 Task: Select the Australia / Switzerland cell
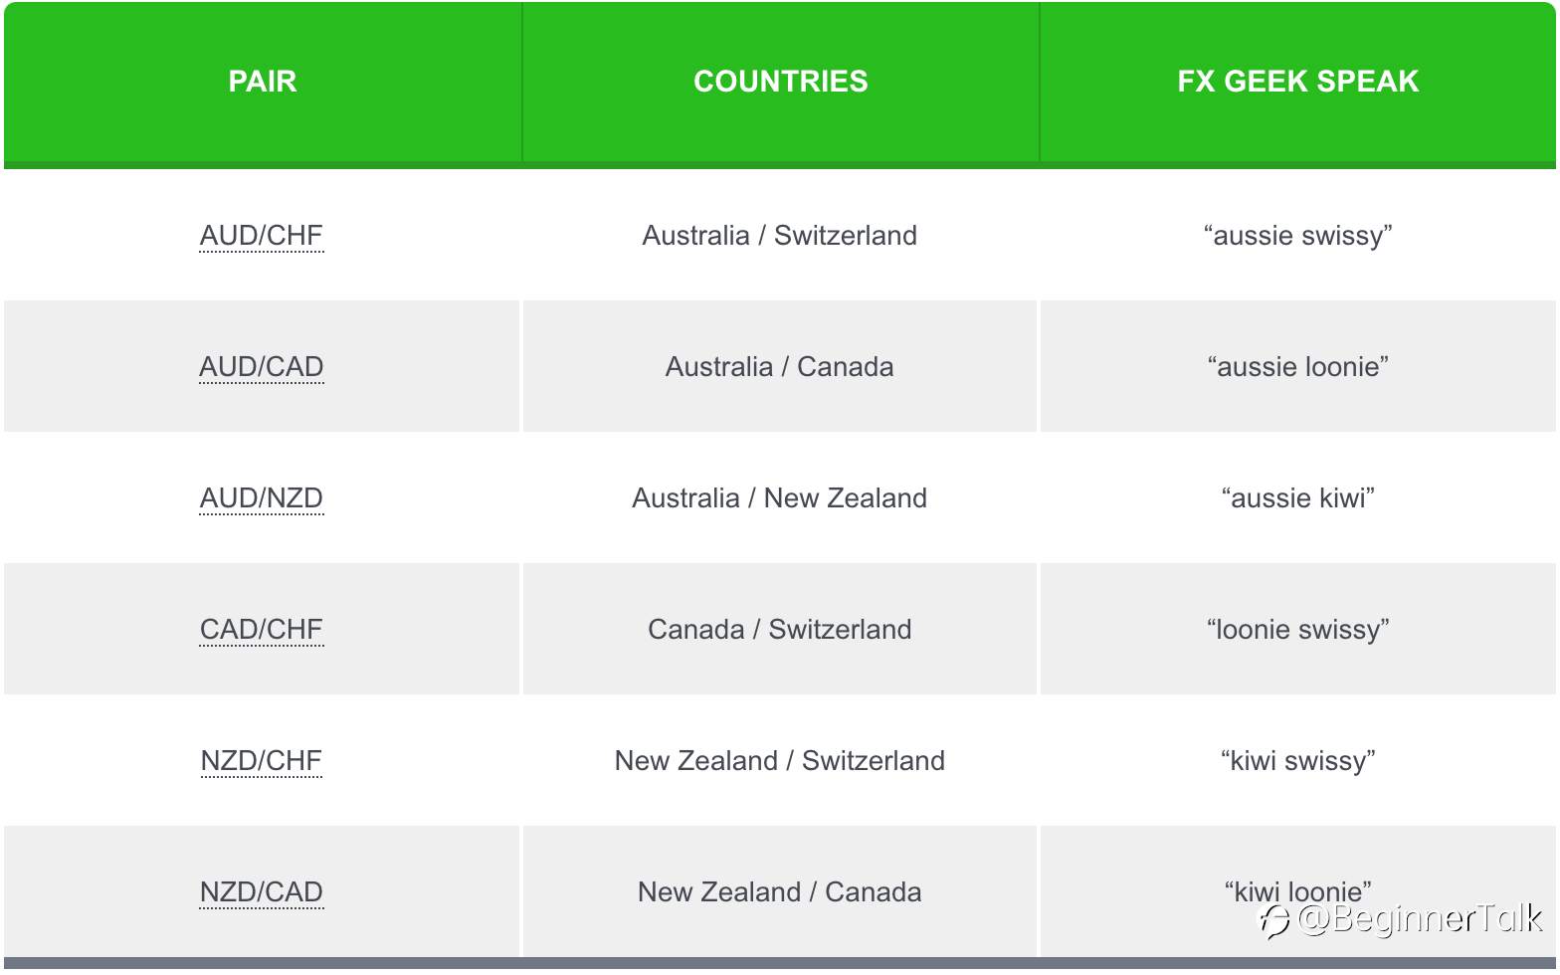coord(780,236)
